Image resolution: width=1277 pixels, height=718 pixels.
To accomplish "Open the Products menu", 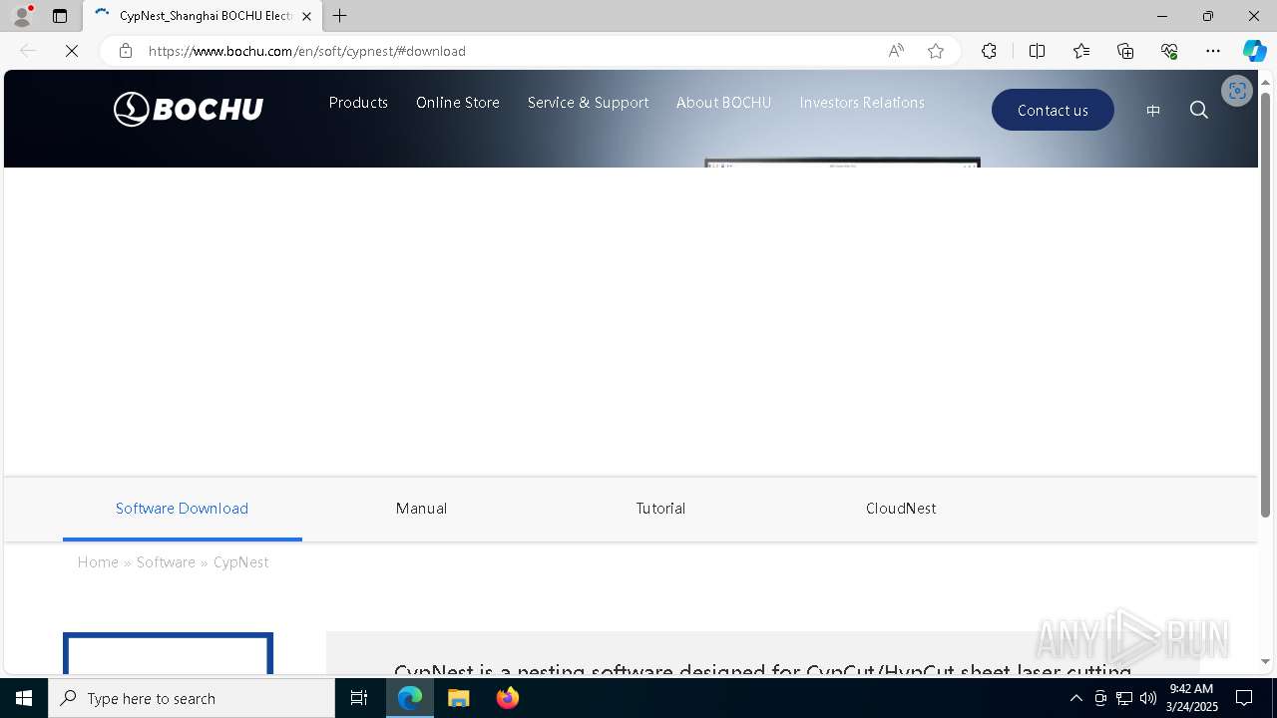I will click(x=358, y=103).
